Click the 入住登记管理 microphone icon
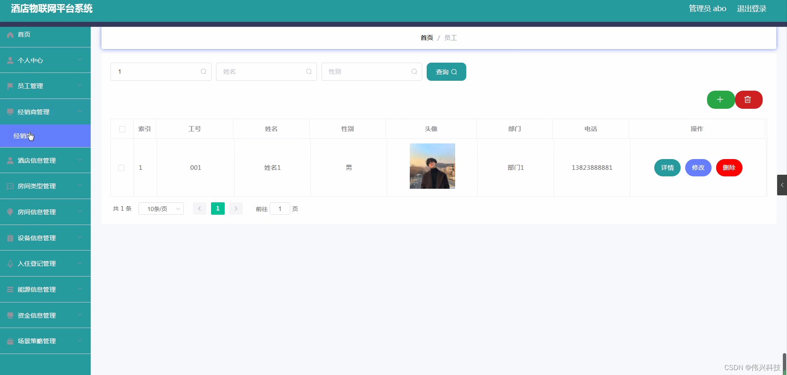This screenshot has width=787, height=375. click(x=10, y=263)
